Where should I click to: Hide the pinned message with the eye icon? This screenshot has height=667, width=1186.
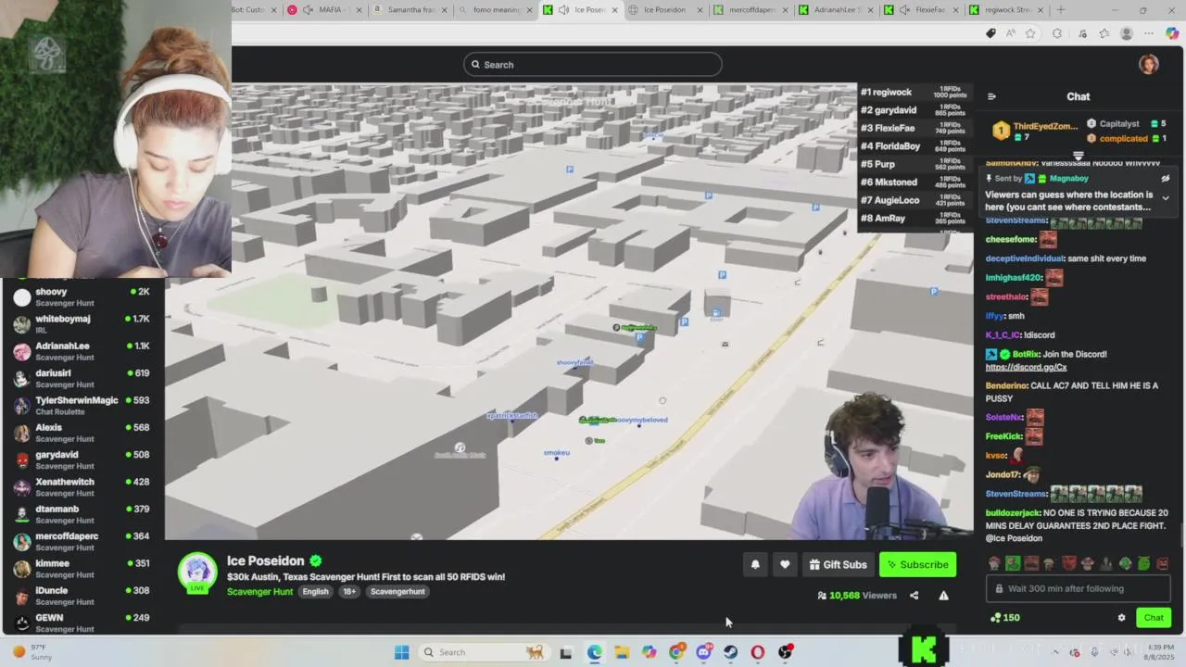tap(1166, 179)
